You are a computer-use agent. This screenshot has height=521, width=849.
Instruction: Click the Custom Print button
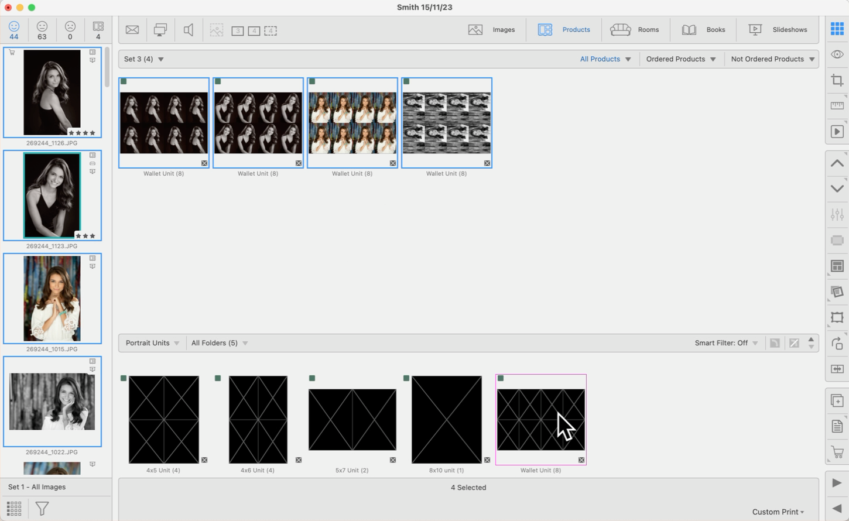coord(778,512)
